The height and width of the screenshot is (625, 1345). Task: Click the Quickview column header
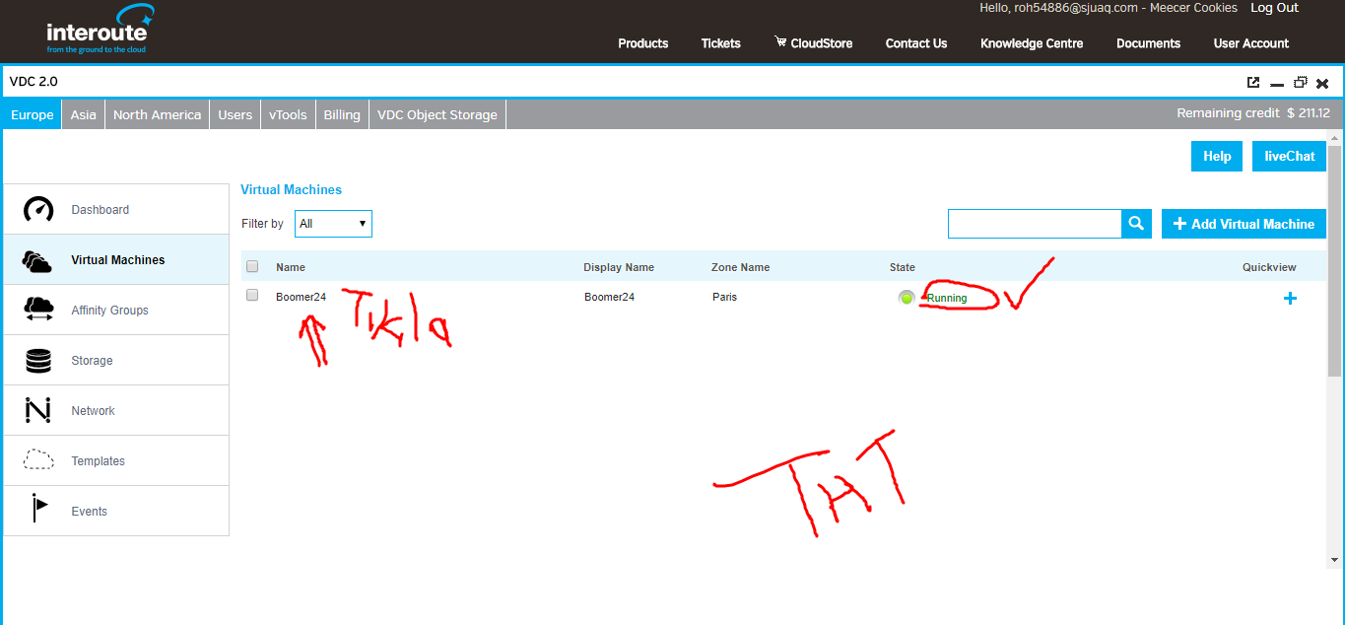tap(1269, 267)
